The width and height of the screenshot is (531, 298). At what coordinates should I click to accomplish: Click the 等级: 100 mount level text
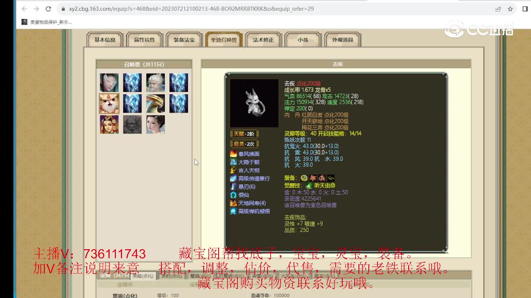point(168,296)
